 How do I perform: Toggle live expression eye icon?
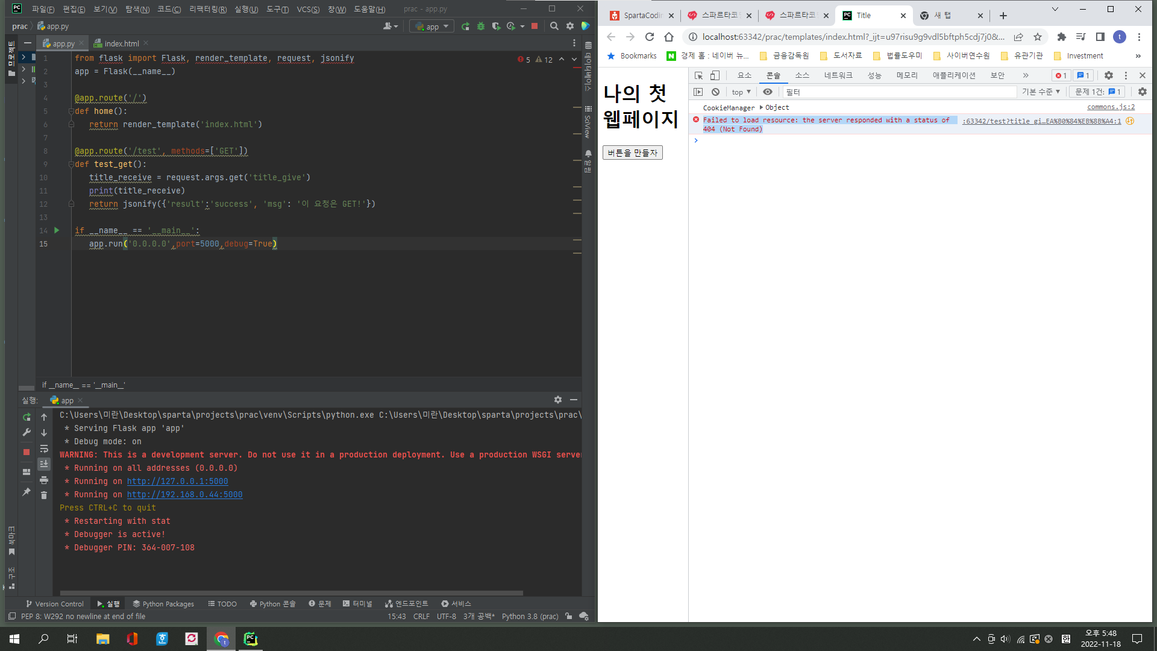point(768,92)
